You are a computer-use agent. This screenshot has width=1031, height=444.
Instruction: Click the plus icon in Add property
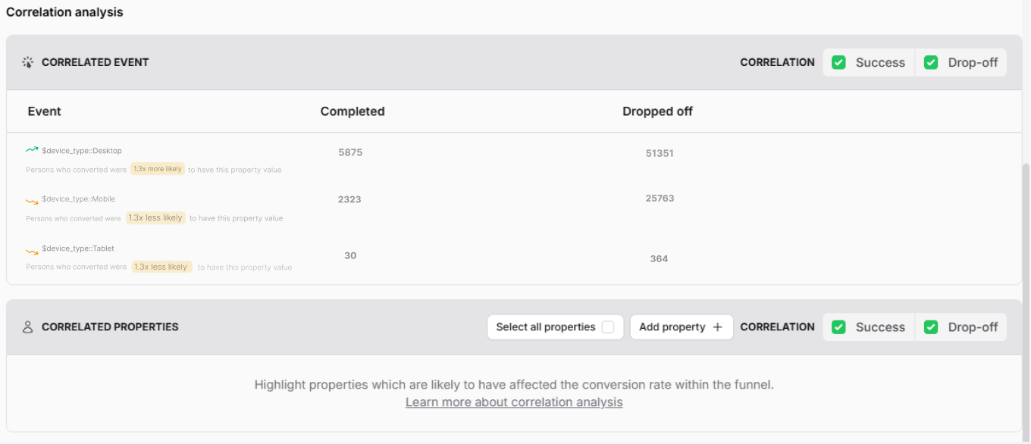tap(718, 327)
